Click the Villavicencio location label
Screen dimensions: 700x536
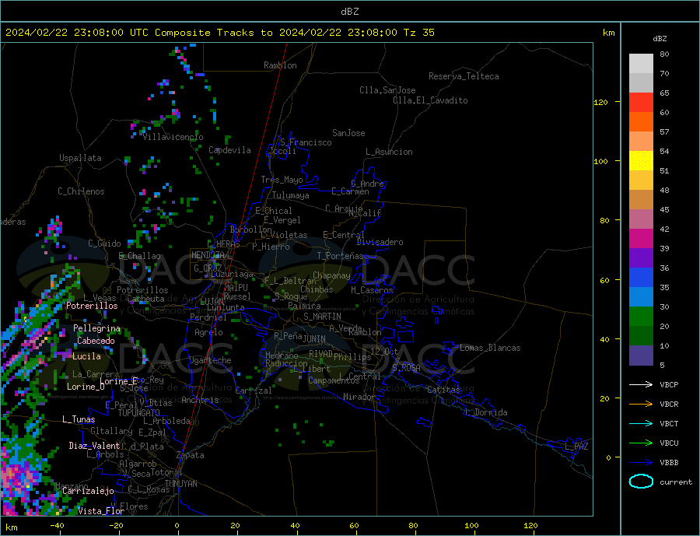[x=173, y=137]
